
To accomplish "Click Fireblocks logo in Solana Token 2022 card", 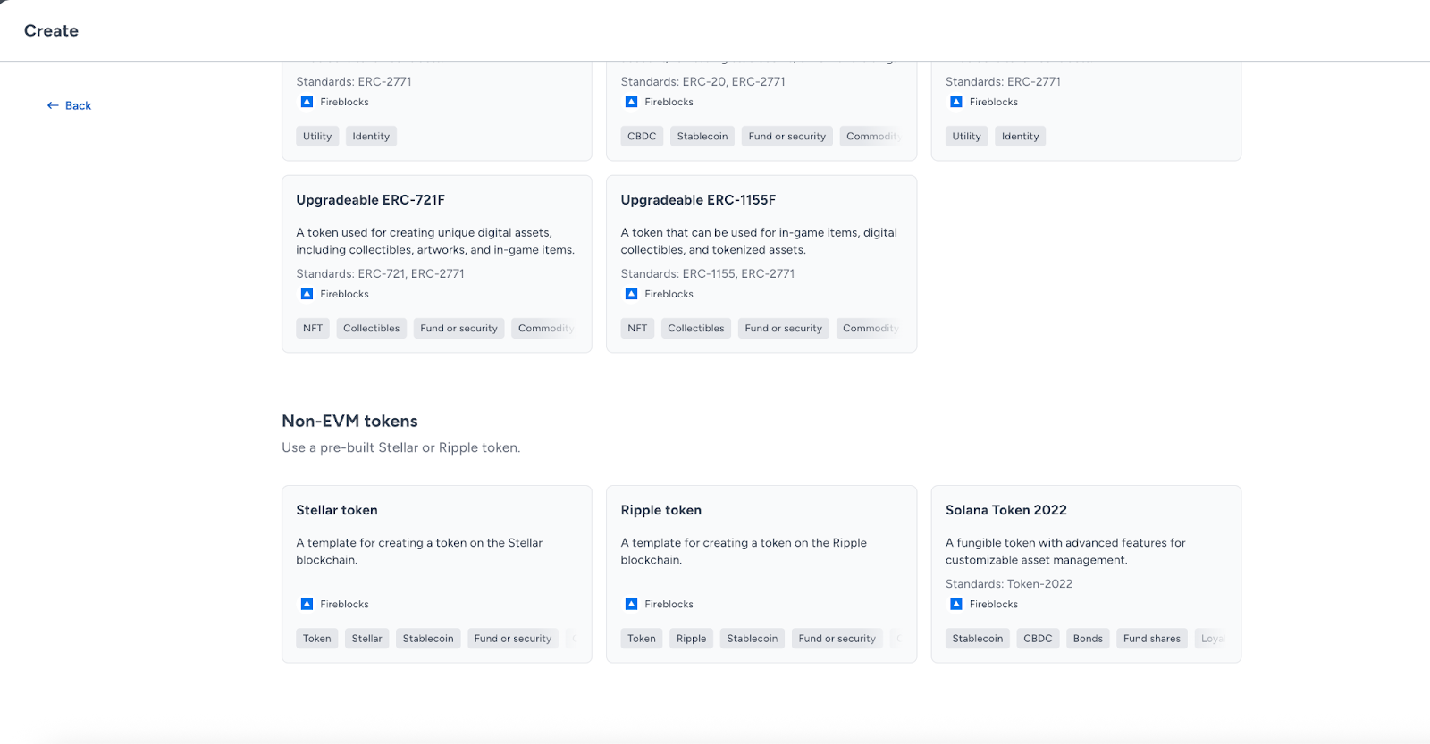I will [x=956, y=604].
